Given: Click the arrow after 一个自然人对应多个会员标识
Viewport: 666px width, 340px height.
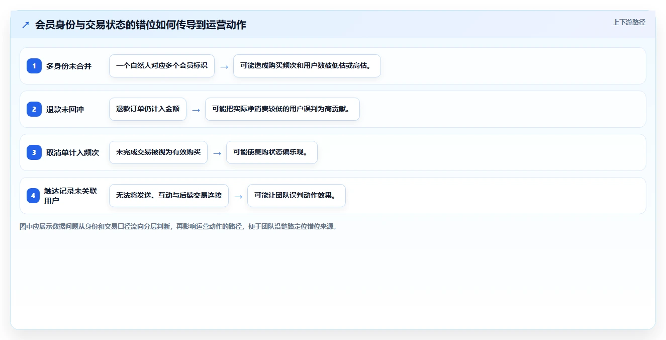Looking at the screenshot, I should click(224, 66).
